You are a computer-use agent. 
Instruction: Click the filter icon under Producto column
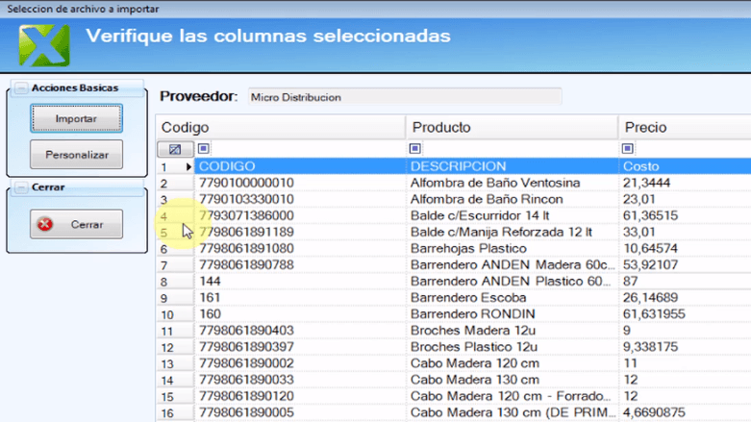[414, 149]
